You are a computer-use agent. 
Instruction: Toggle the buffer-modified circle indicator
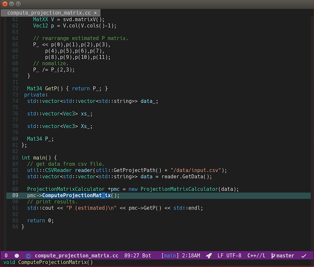(x=16, y=255)
